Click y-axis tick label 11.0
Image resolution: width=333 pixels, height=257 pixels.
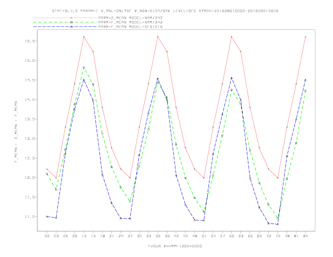29,217
